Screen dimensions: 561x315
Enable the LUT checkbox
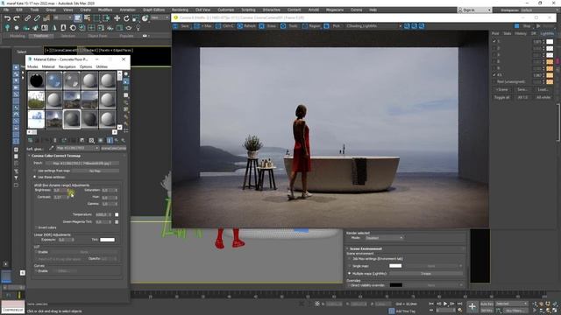[36, 252]
